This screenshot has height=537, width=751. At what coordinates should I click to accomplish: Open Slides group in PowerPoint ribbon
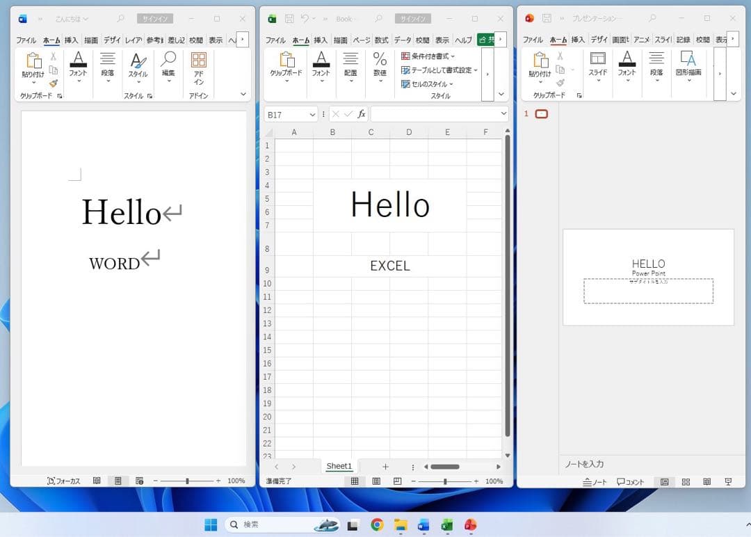(598, 67)
